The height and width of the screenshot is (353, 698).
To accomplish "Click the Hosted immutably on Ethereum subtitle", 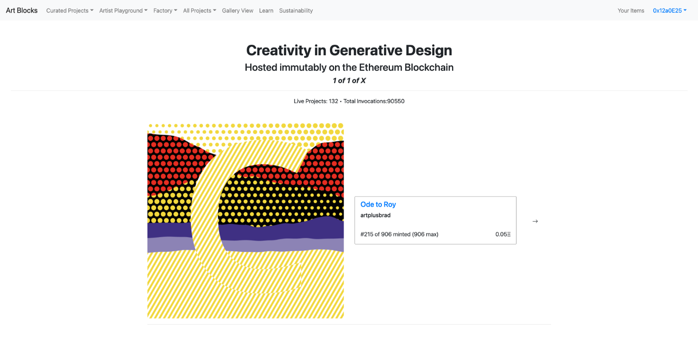I will point(349,67).
